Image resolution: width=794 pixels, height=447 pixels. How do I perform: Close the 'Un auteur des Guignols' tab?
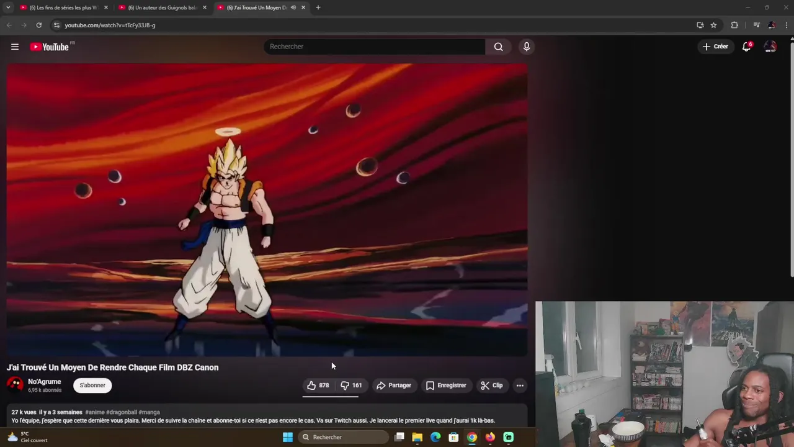(x=205, y=7)
